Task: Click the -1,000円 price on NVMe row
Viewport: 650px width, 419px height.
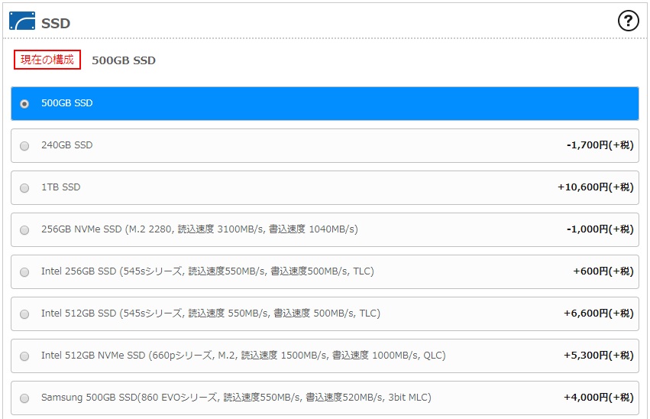Action: [600, 229]
